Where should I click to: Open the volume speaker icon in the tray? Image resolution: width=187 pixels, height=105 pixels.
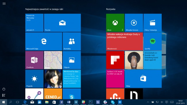click(x=162, y=102)
